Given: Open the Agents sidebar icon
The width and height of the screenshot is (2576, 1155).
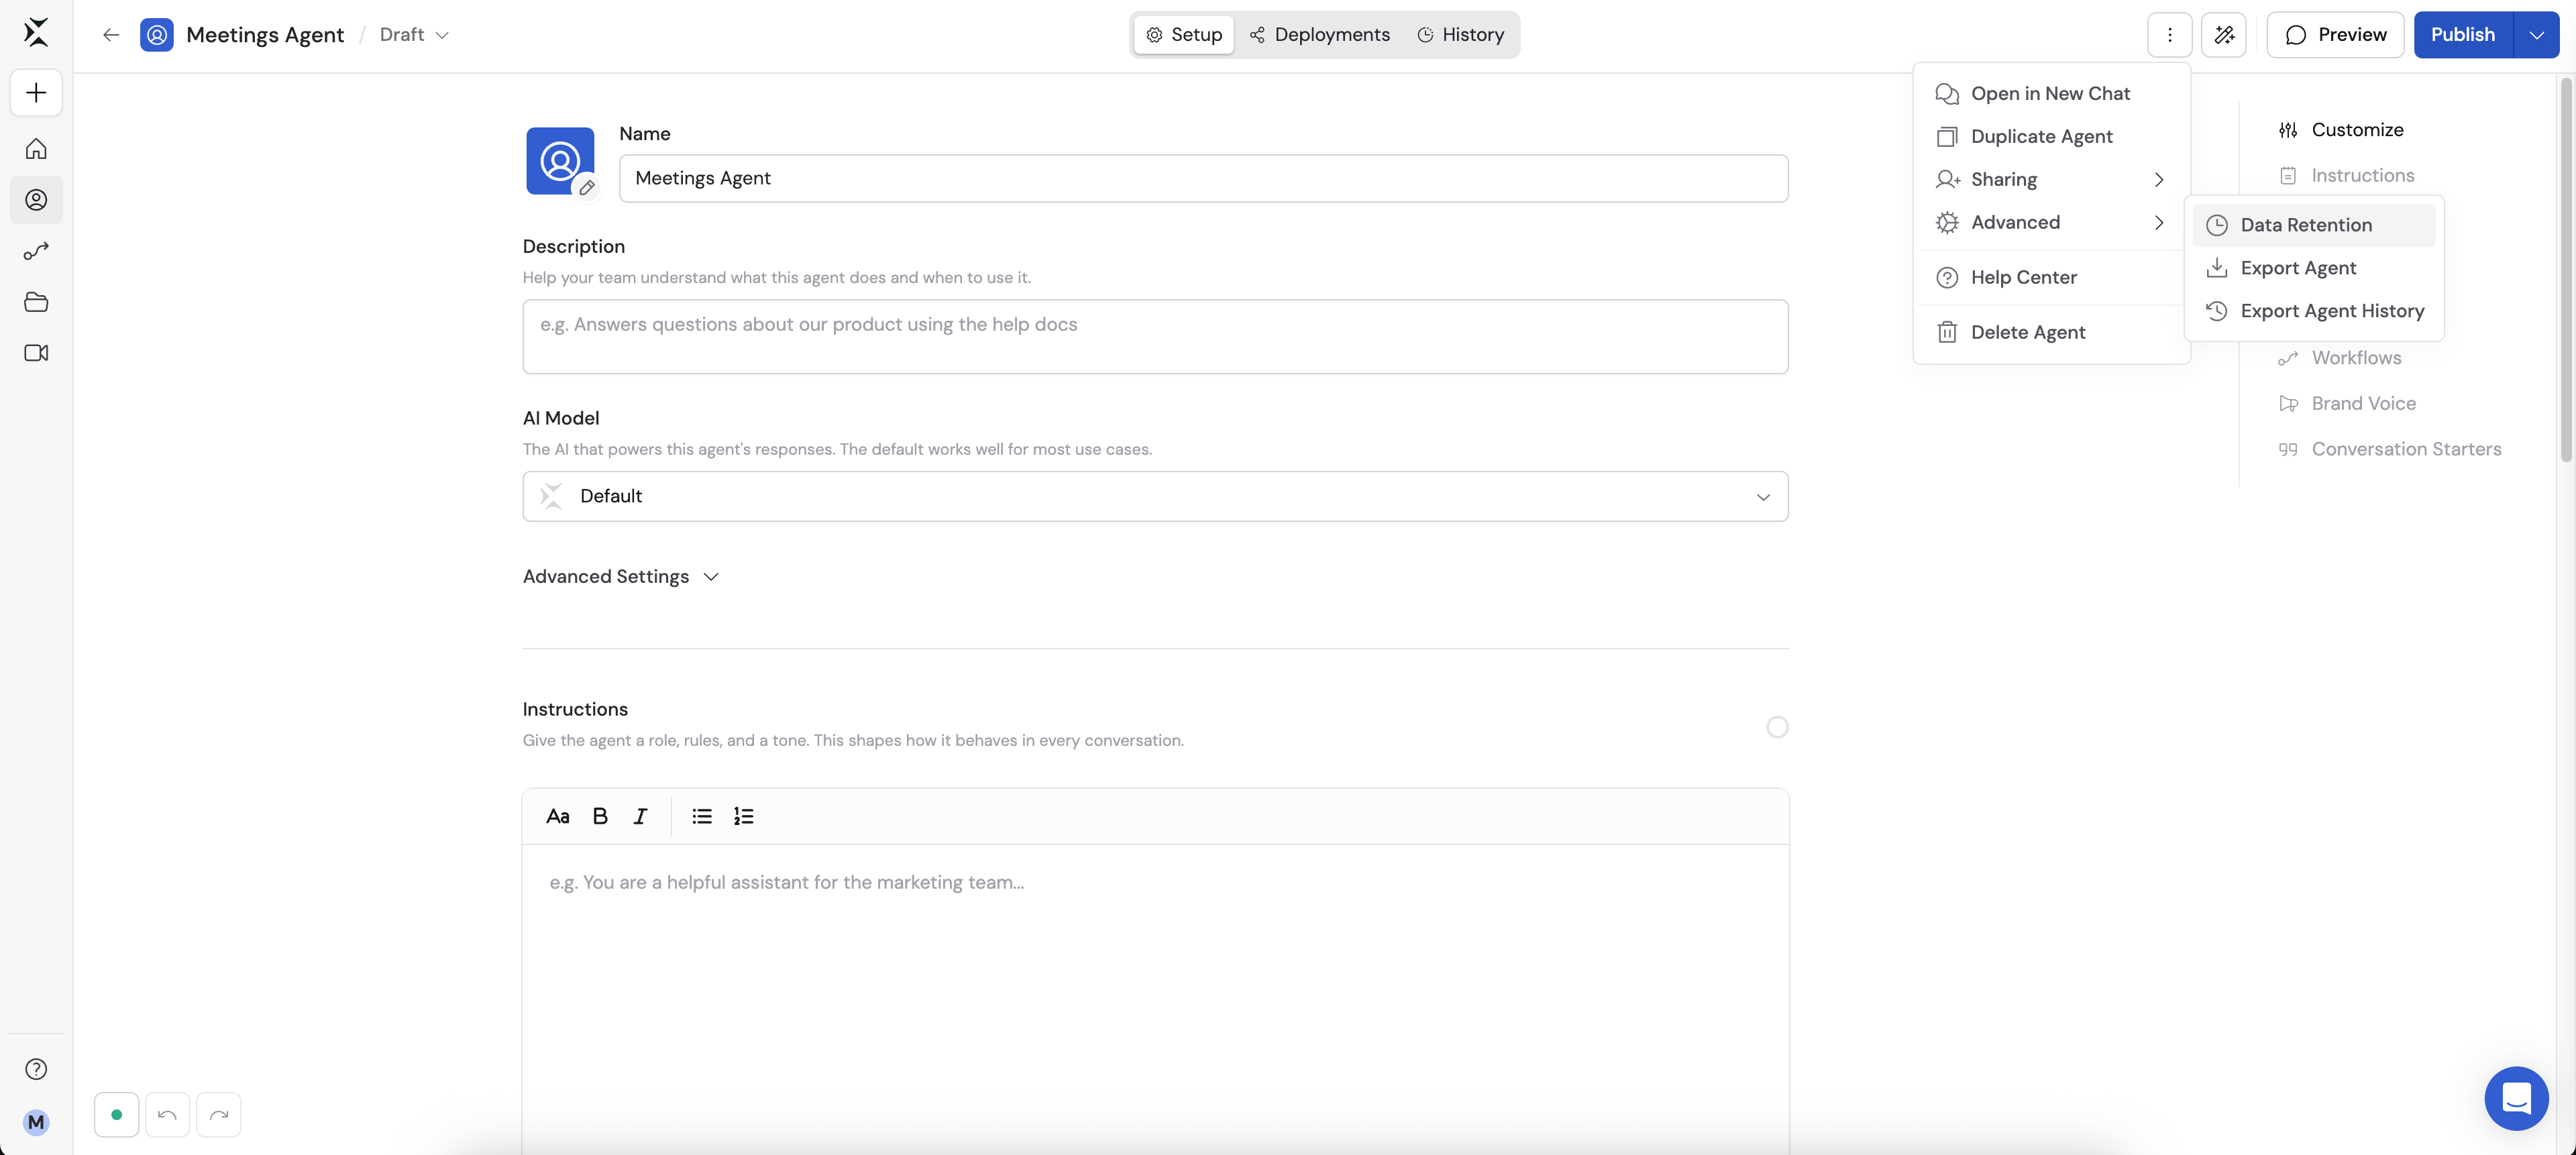Looking at the screenshot, I should point(36,200).
